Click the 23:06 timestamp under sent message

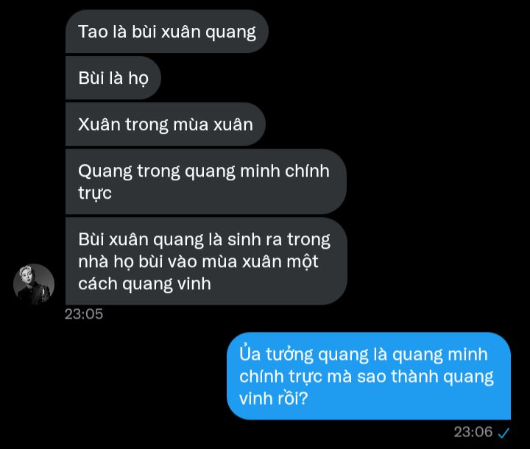point(473,432)
